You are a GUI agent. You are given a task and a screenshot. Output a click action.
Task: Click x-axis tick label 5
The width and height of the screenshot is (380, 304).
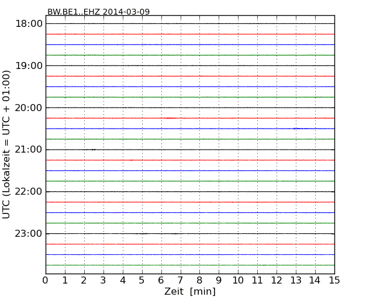(142, 280)
